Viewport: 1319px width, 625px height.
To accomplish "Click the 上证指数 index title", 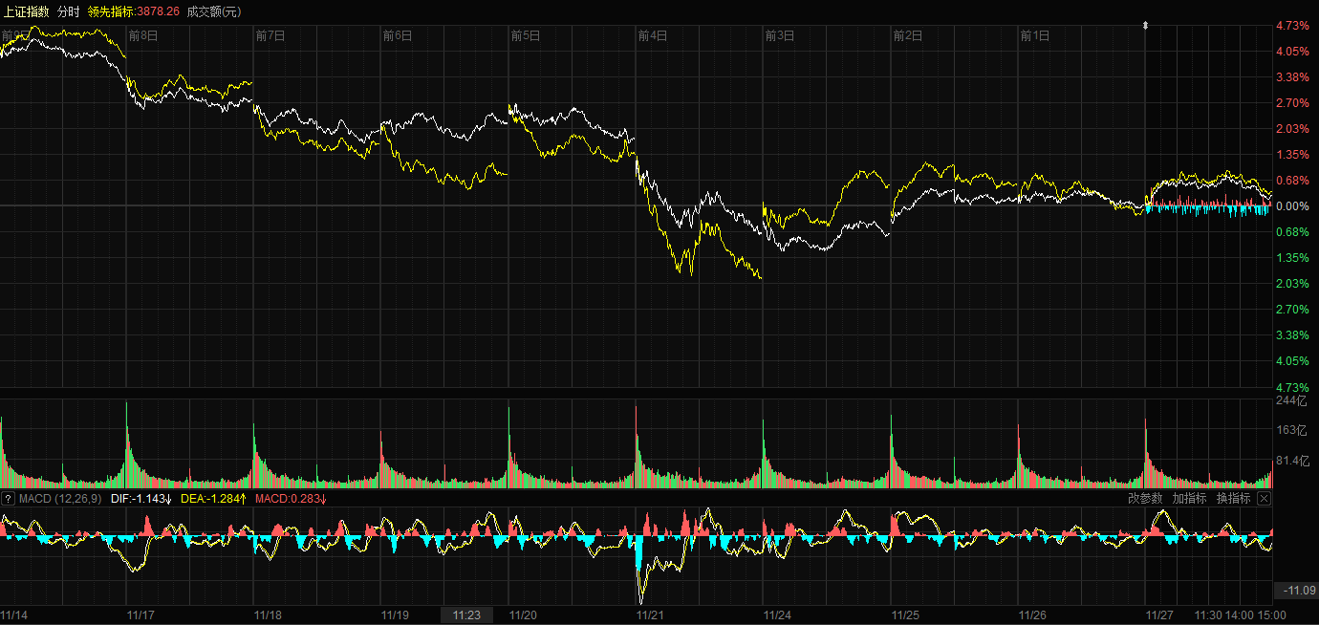I will [x=27, y=11].
